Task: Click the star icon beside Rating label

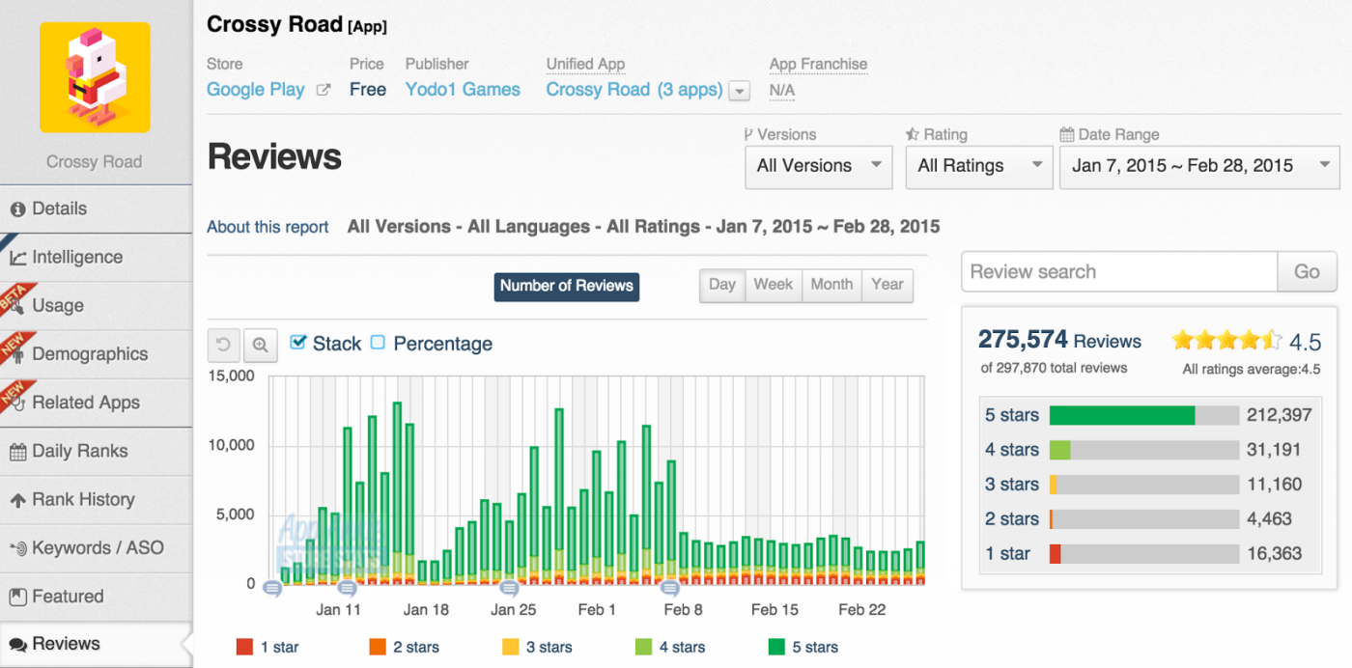Action: coord(912,135)
